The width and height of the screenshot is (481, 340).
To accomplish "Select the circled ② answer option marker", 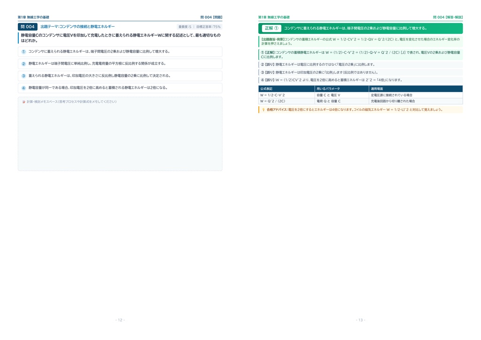I will (x=23, y=64).
